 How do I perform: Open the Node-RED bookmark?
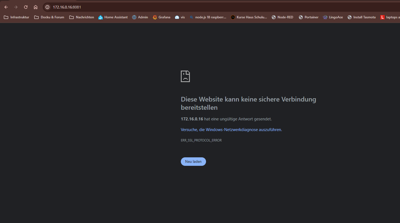pos(282,17)
